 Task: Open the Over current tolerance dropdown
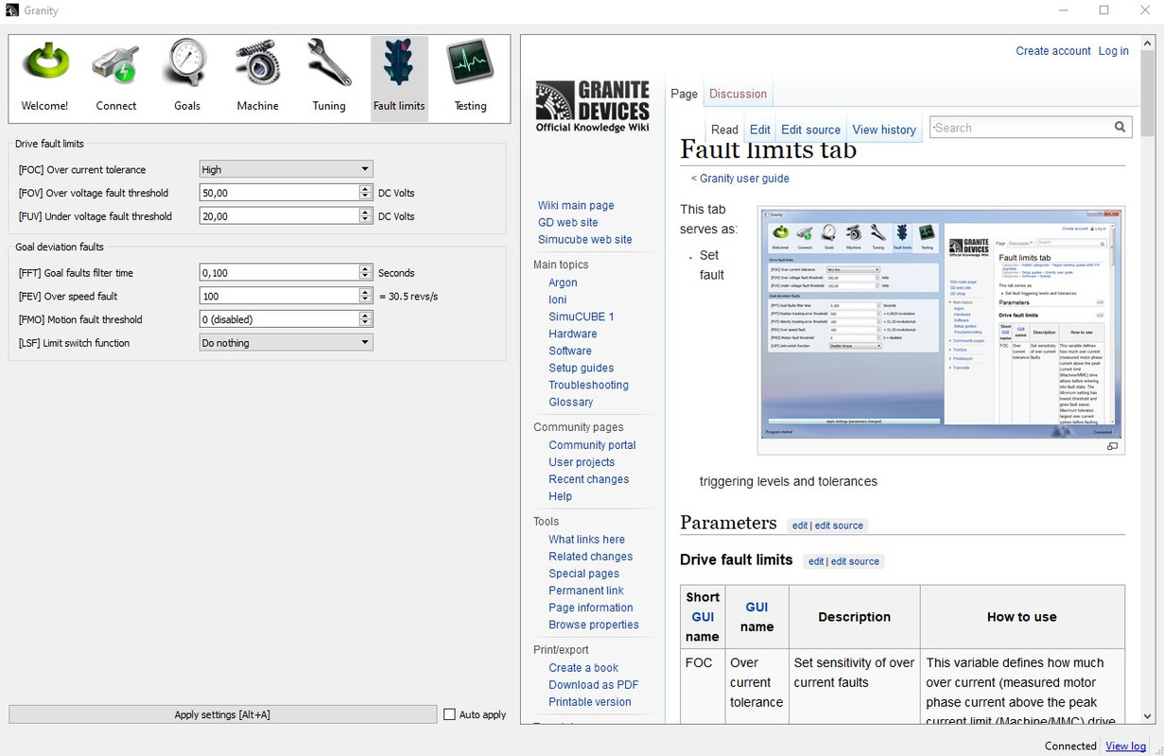287,169
